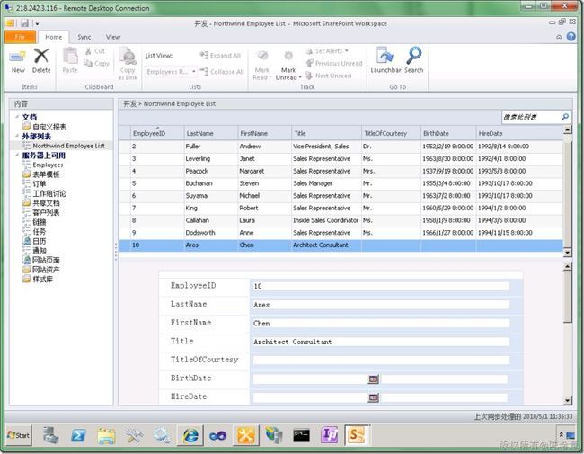Collapse the 外部列表 tree section

tap(17, 136)
